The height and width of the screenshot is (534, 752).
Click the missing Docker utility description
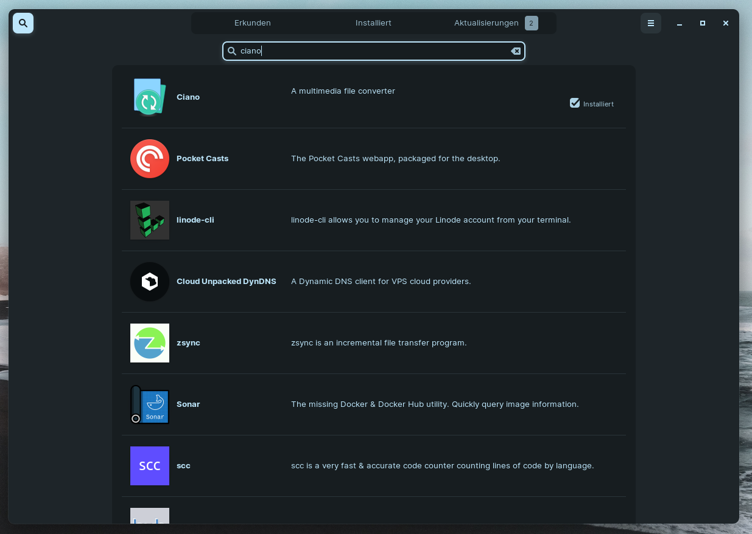point(435,404)
